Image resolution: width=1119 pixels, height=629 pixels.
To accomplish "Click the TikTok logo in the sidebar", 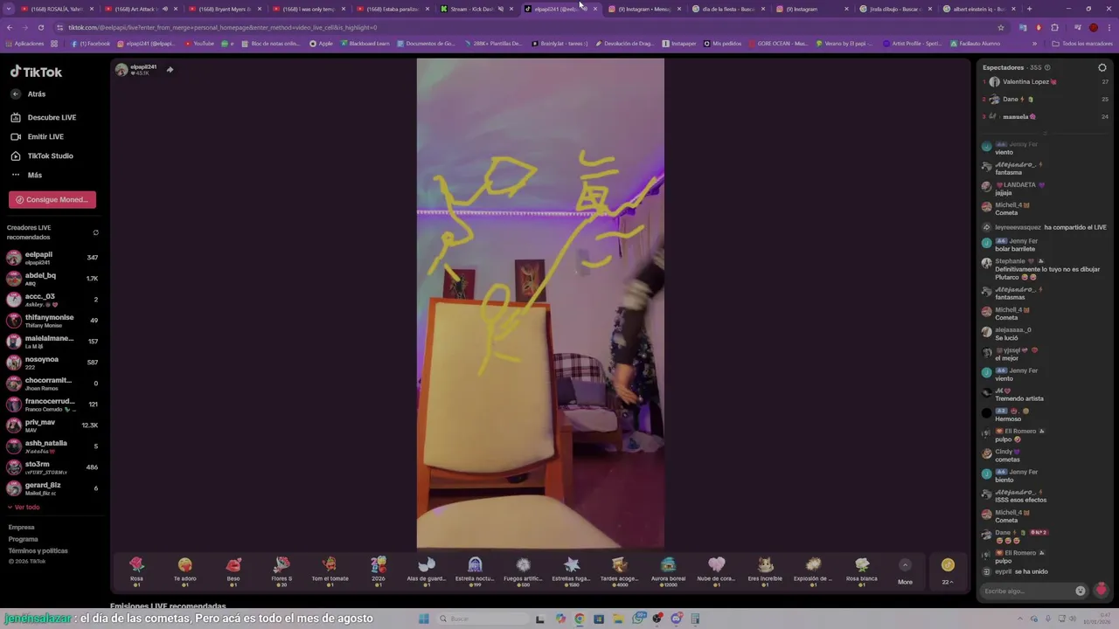I will 36,72.
